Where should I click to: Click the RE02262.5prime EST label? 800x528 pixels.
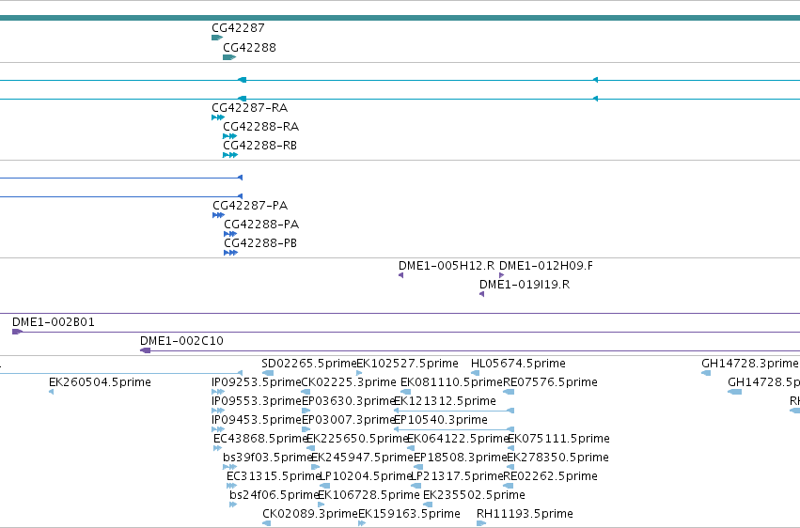tap(550, 476)
